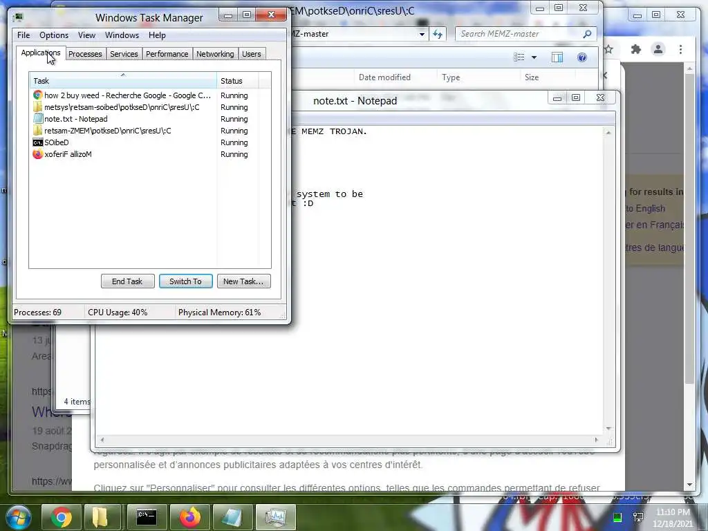Image resolution: width=708 pixels, height=531 pixels.
Task: Open Chrome profile avatar icon
Action: click(x=658, y=49)
